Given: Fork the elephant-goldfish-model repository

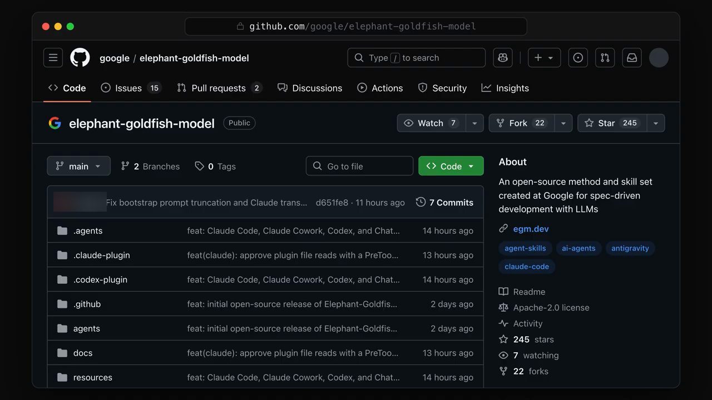Looking at the screenshot, I should pos(522,123).
